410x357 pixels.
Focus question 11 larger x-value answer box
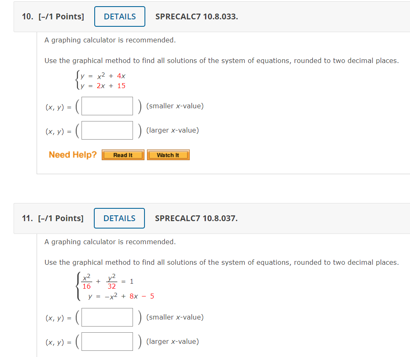coord(107,342)
